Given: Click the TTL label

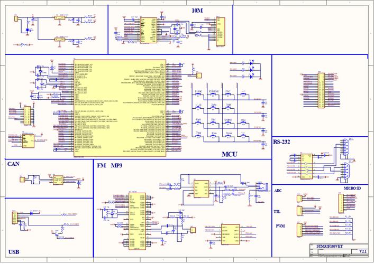Looking at the screenshot, I should pos(277,212).
